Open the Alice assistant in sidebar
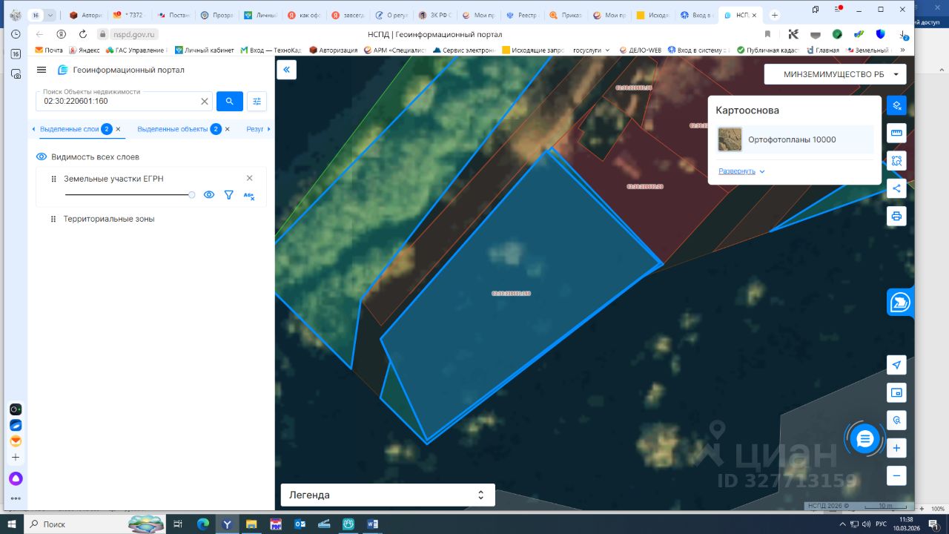The image size is (949, 534). 16,478
